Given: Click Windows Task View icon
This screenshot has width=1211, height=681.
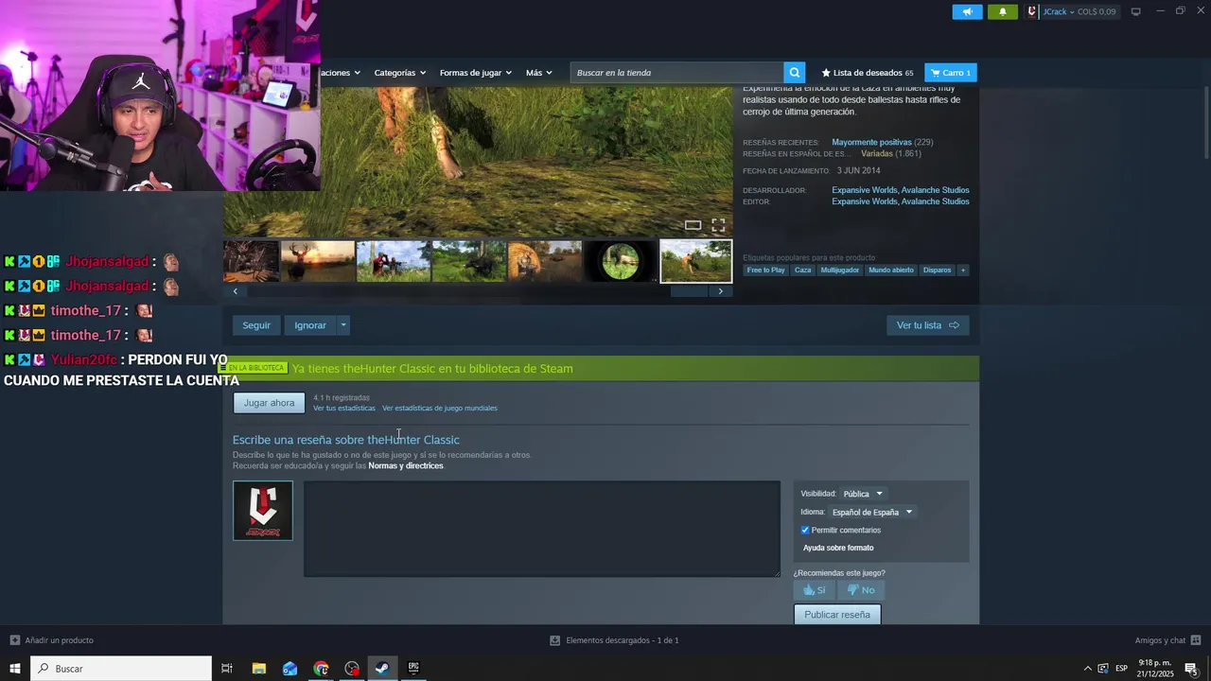Looking at the screenshot, I should tap(227, 669).
